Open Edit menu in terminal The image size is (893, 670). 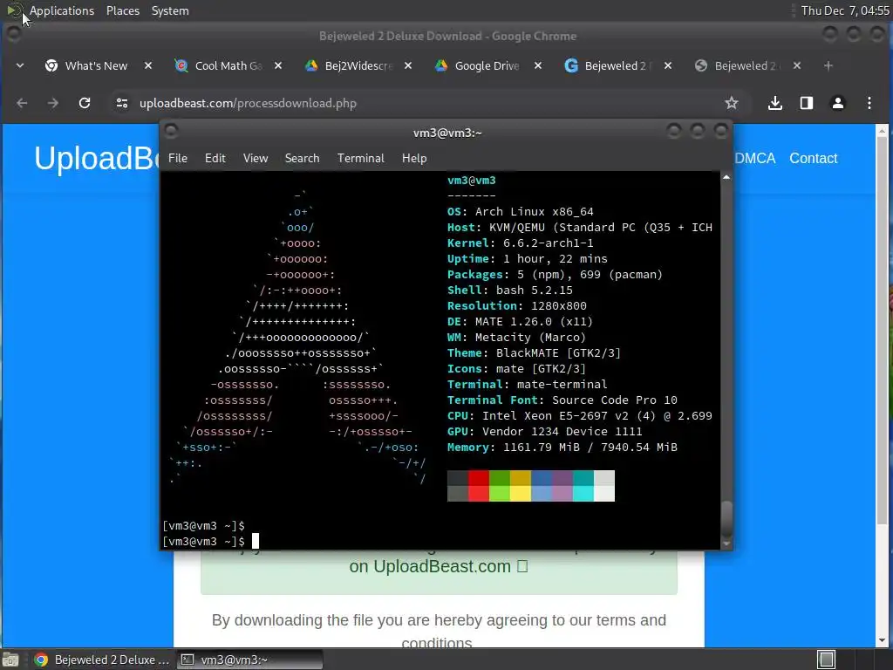tap(215, 159)
